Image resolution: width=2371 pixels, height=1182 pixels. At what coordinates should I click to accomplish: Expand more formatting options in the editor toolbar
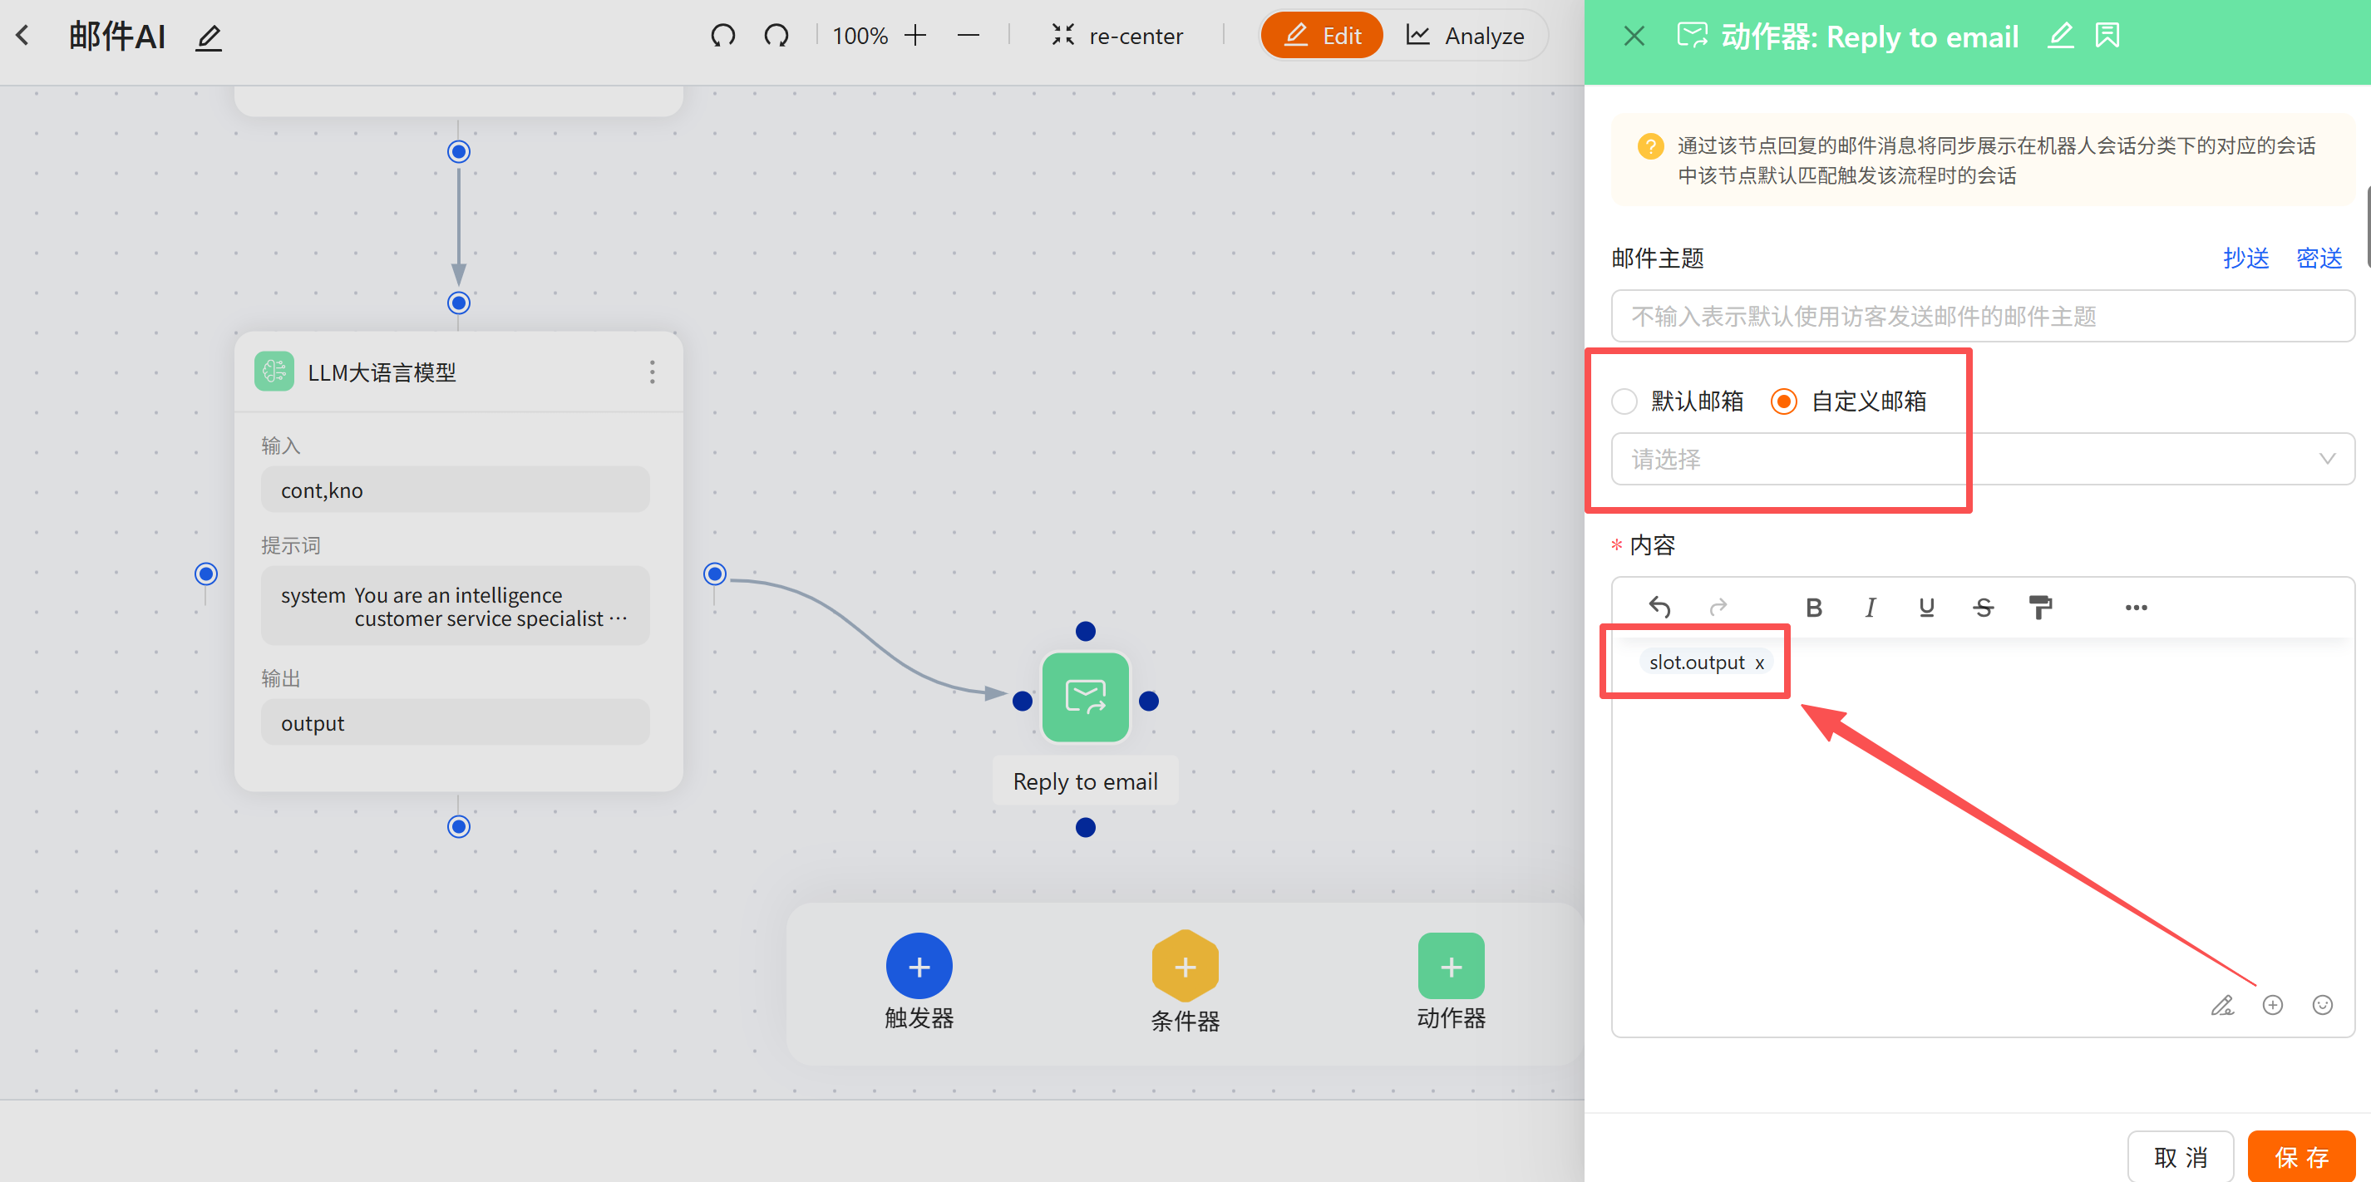(x=2136, y=608)
